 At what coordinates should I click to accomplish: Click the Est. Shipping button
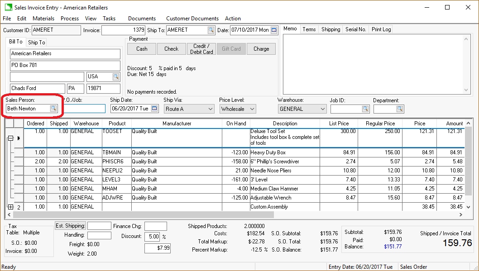pos(70,226)
